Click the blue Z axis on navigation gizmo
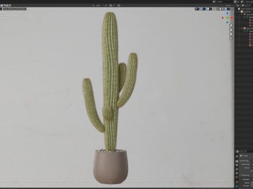253x189 pixels. click(227, 13)
